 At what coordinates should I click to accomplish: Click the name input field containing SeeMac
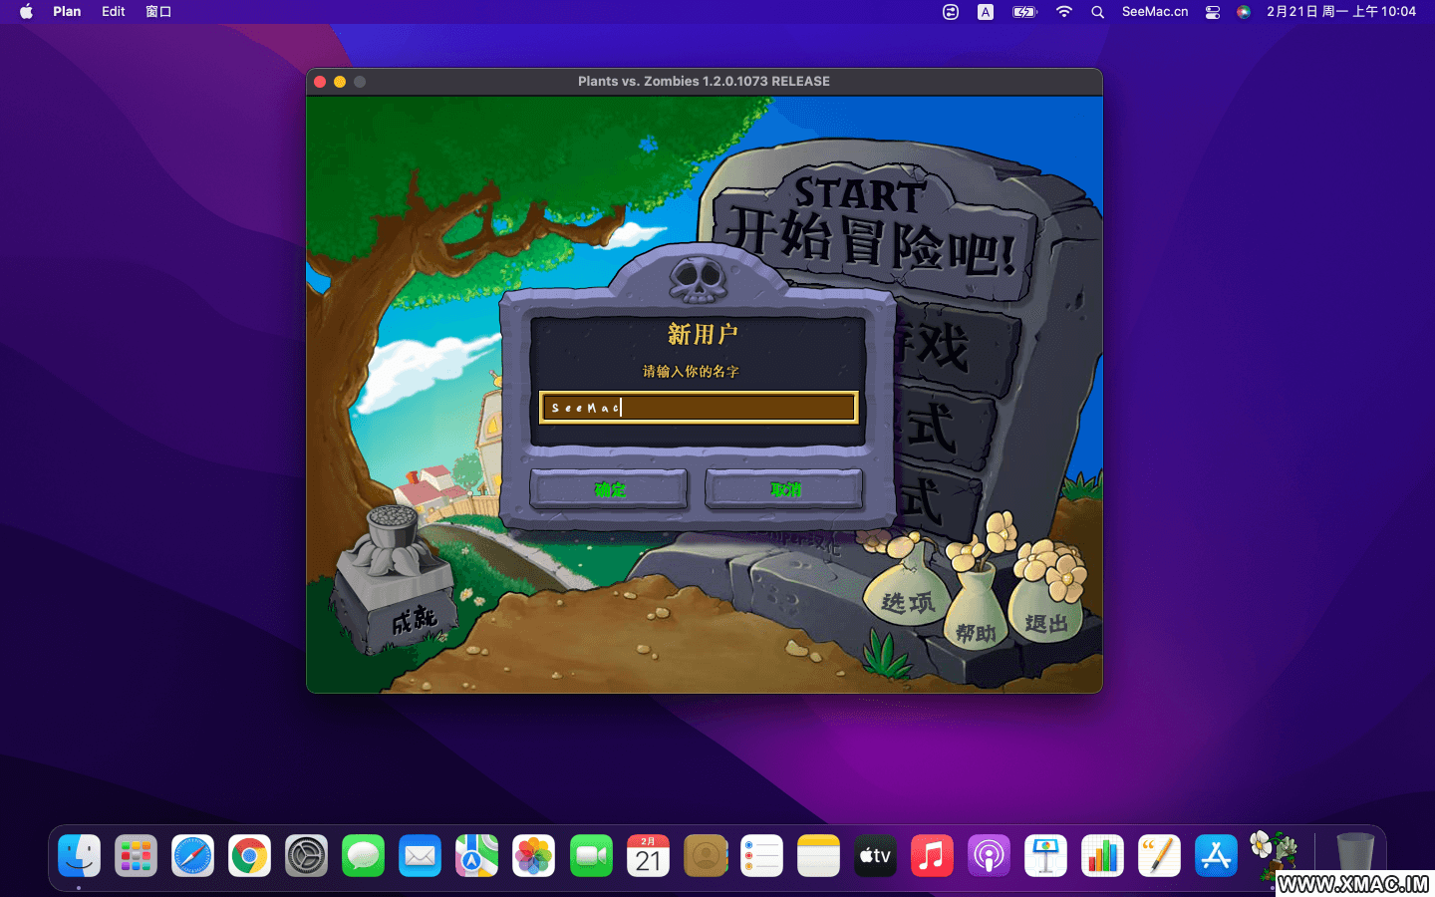[698, 408]
